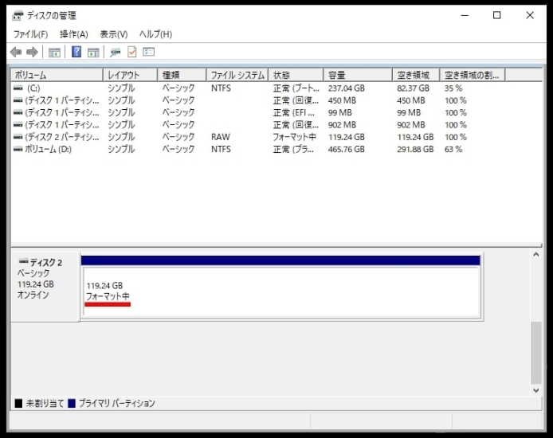Click the 291.88 GB free space cell
Viewport: 553px width, 438px height.
coord(415,149)
